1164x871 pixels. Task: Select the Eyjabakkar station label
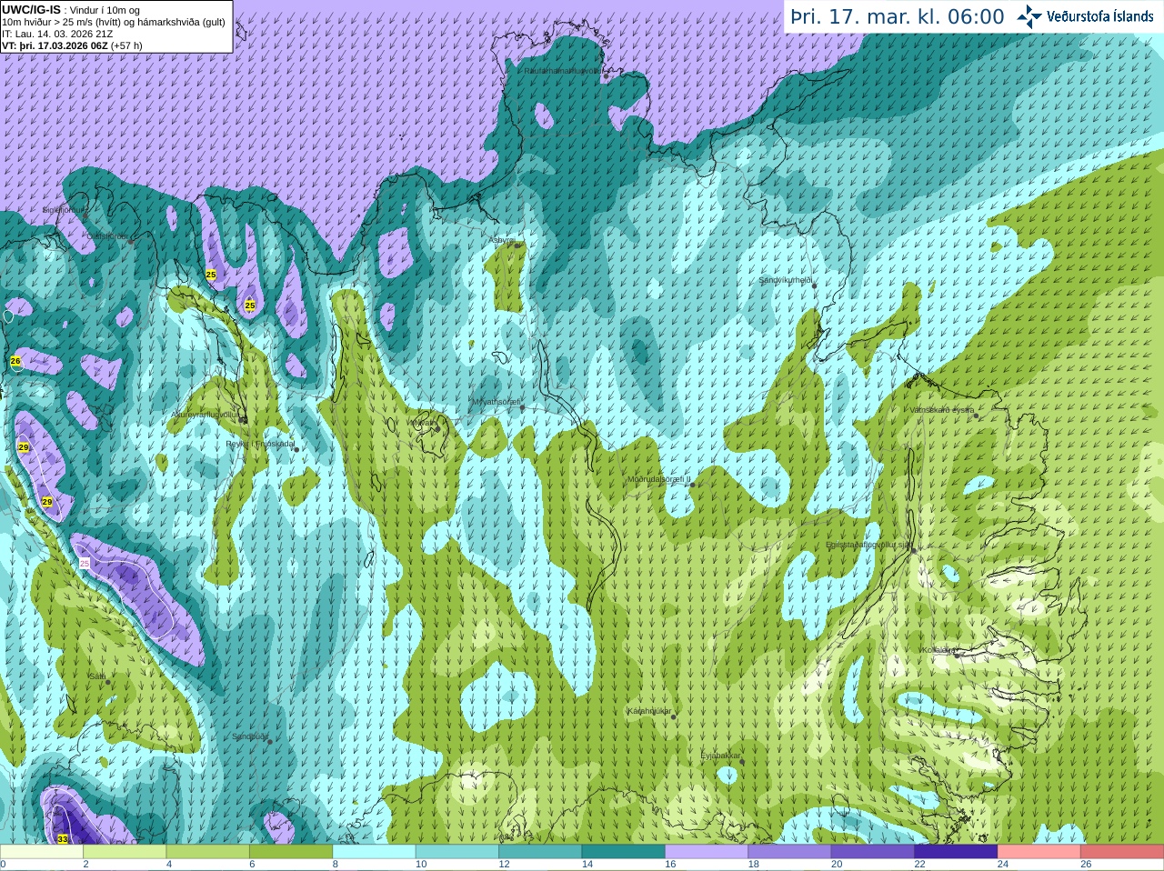tap(721, 756)
